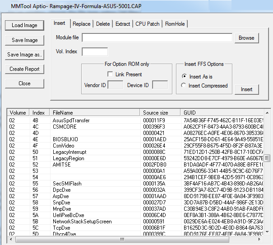Click Create Report

24,69
